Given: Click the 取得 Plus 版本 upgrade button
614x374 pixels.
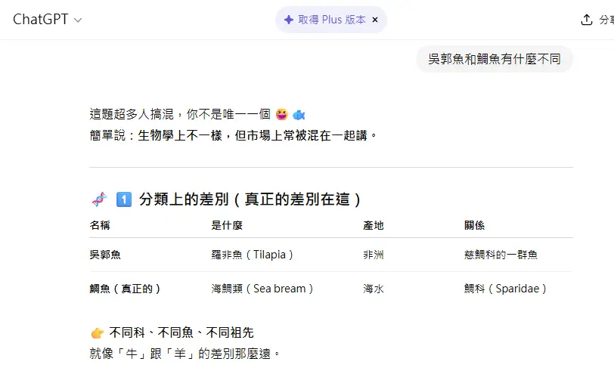Looking at the screenshot, I should pos(331,20).
